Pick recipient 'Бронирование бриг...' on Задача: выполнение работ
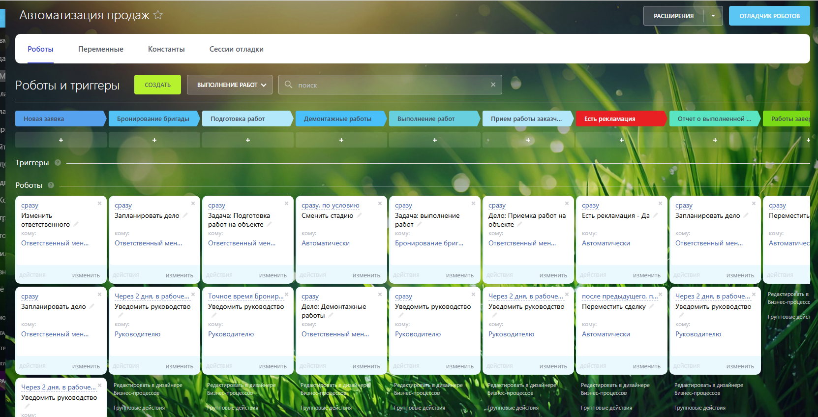The image size is (818, 417). point(429,243)
